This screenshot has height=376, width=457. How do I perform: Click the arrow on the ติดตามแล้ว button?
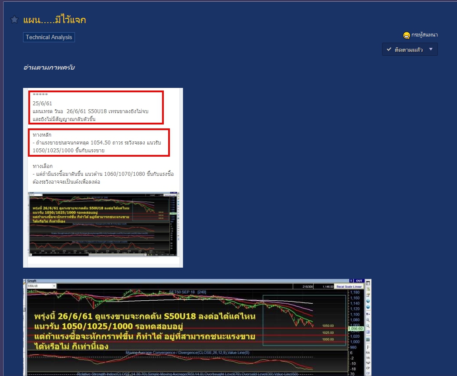(431, 49)
